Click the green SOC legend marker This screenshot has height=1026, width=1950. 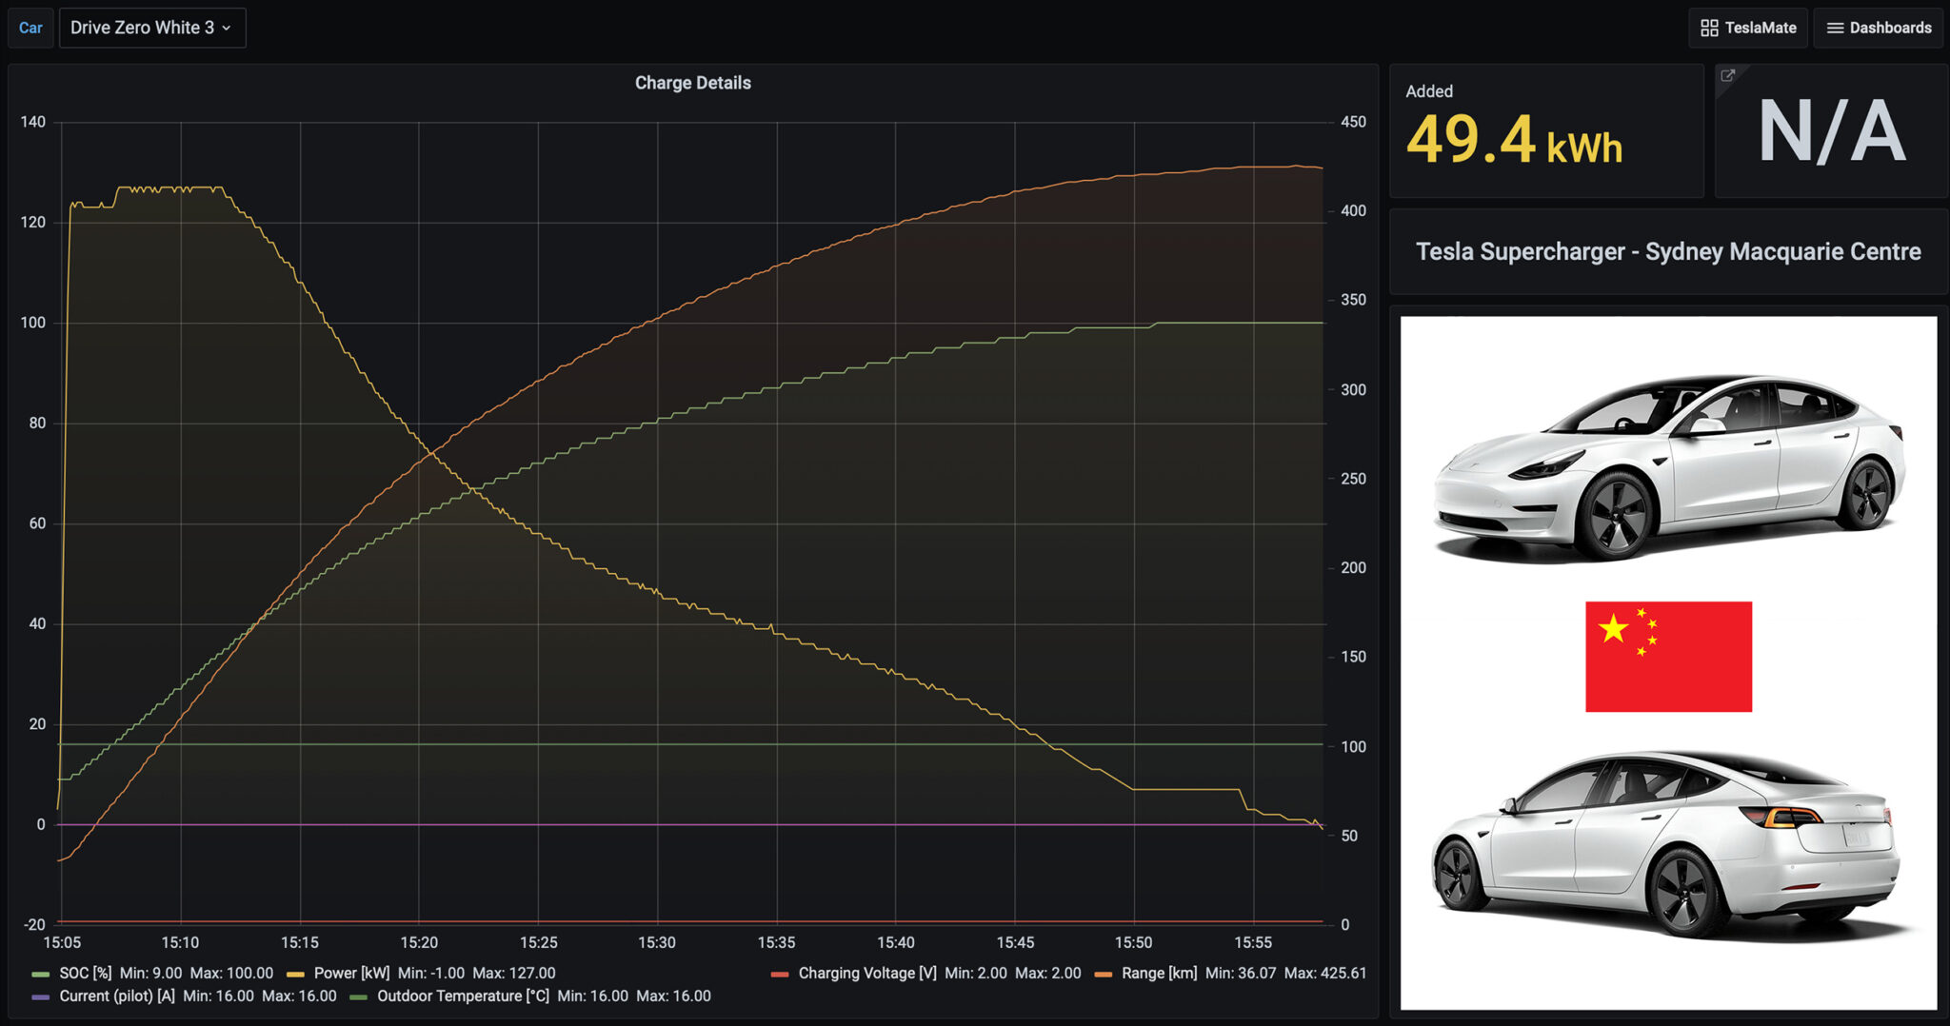(x=39, y=974)
